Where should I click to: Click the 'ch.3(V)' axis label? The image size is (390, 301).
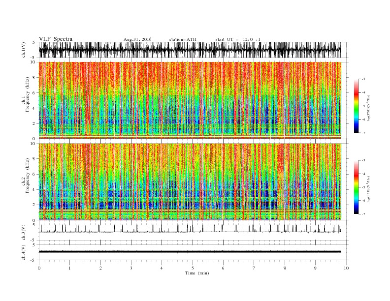(23, 233)
